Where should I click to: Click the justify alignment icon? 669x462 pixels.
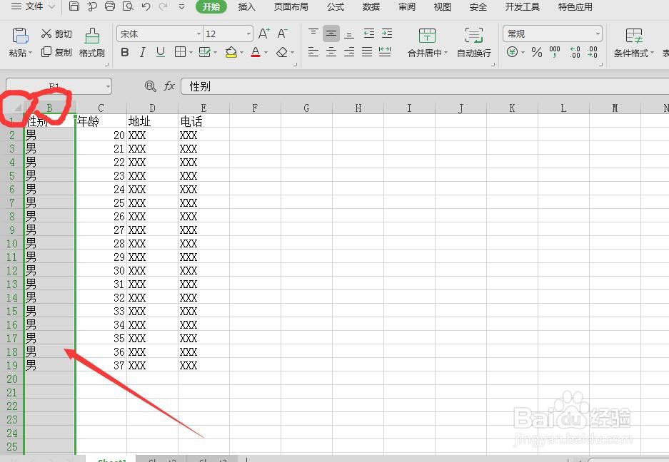click(367, 52)
